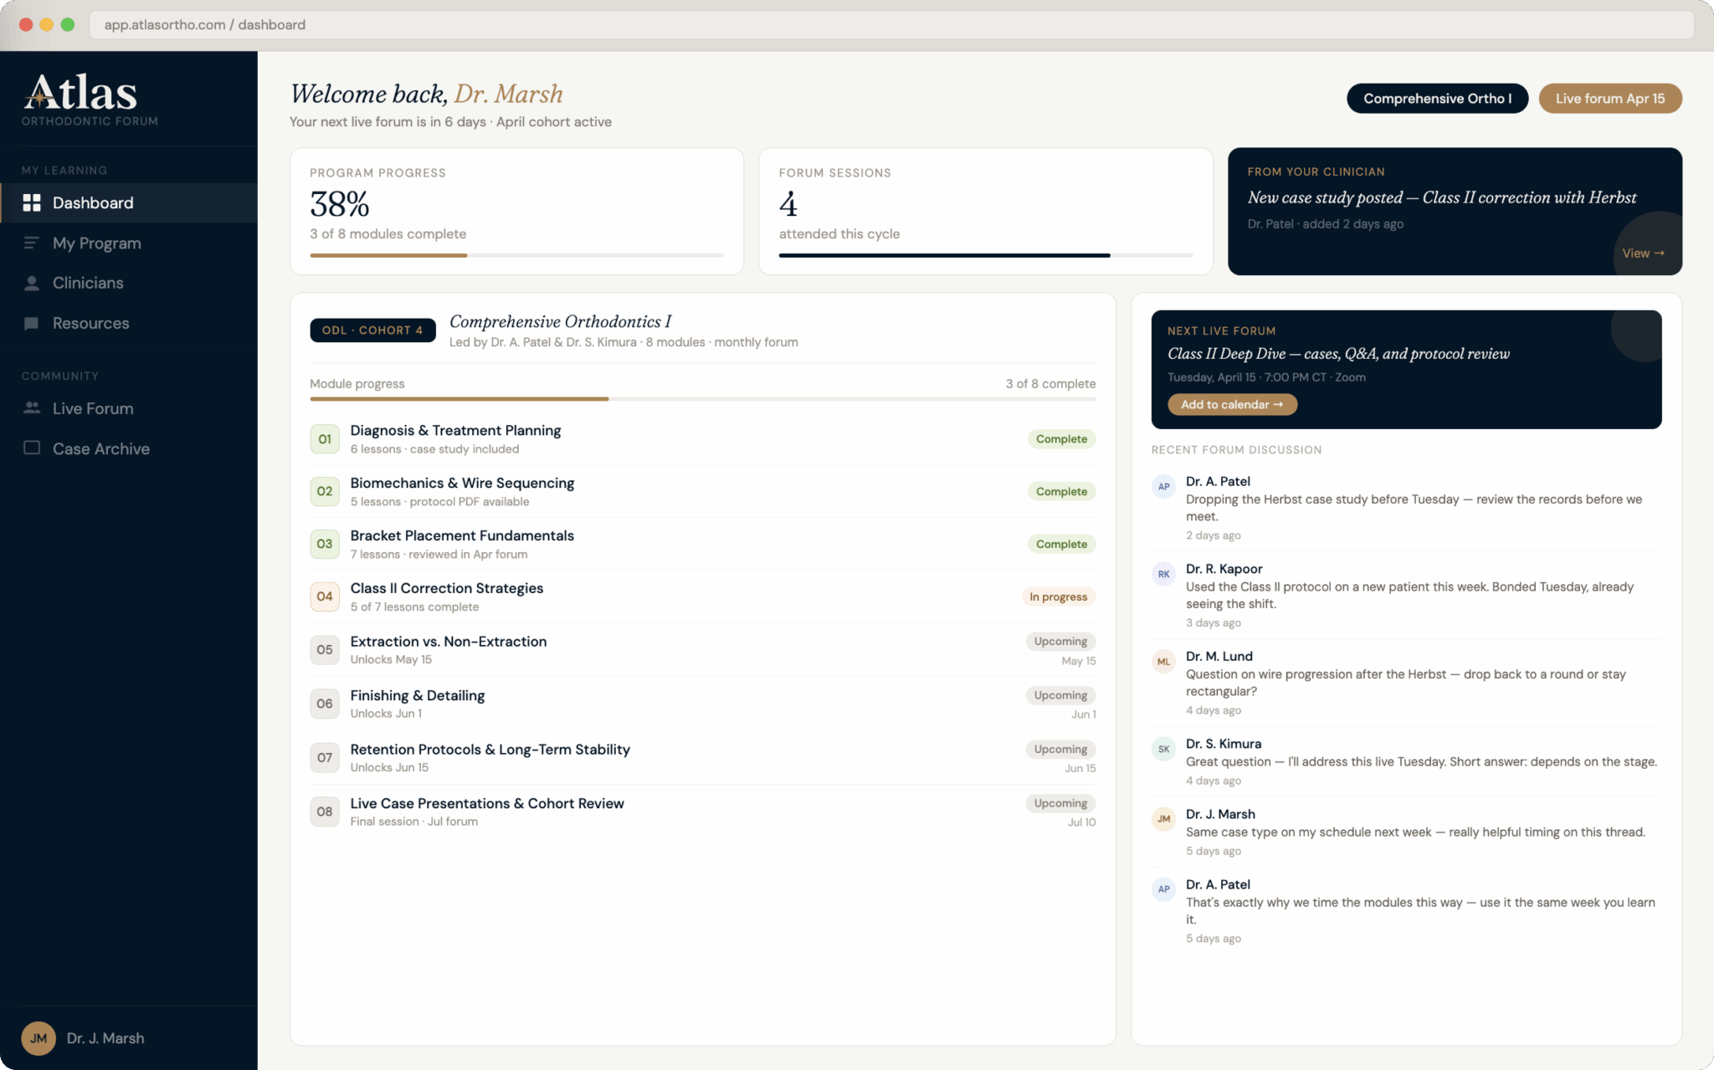
Task: Click the My Program lines icon
Action: pyautogui.click(x=32, y=243)
